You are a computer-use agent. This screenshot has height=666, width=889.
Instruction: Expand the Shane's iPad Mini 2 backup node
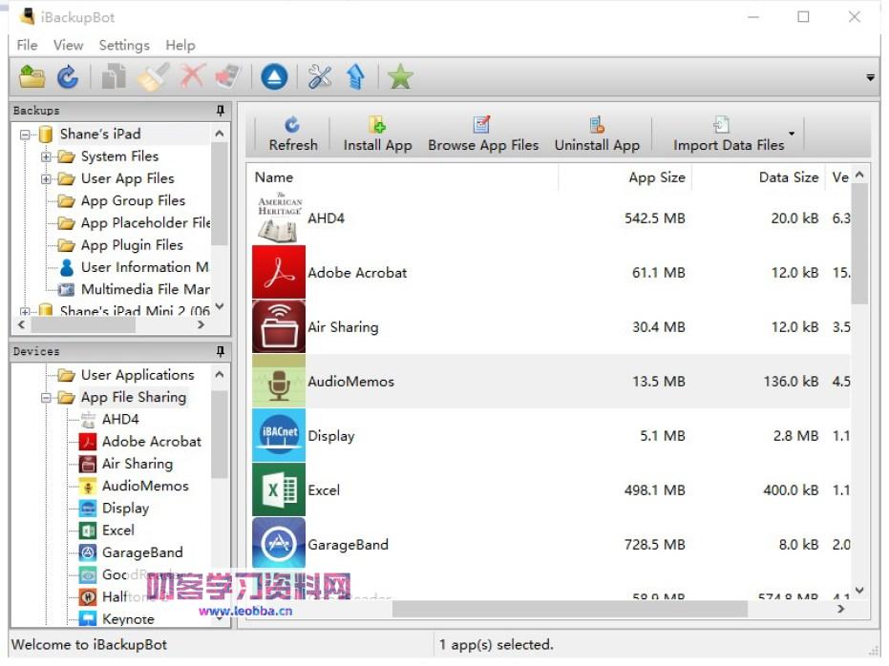[25, 311]
